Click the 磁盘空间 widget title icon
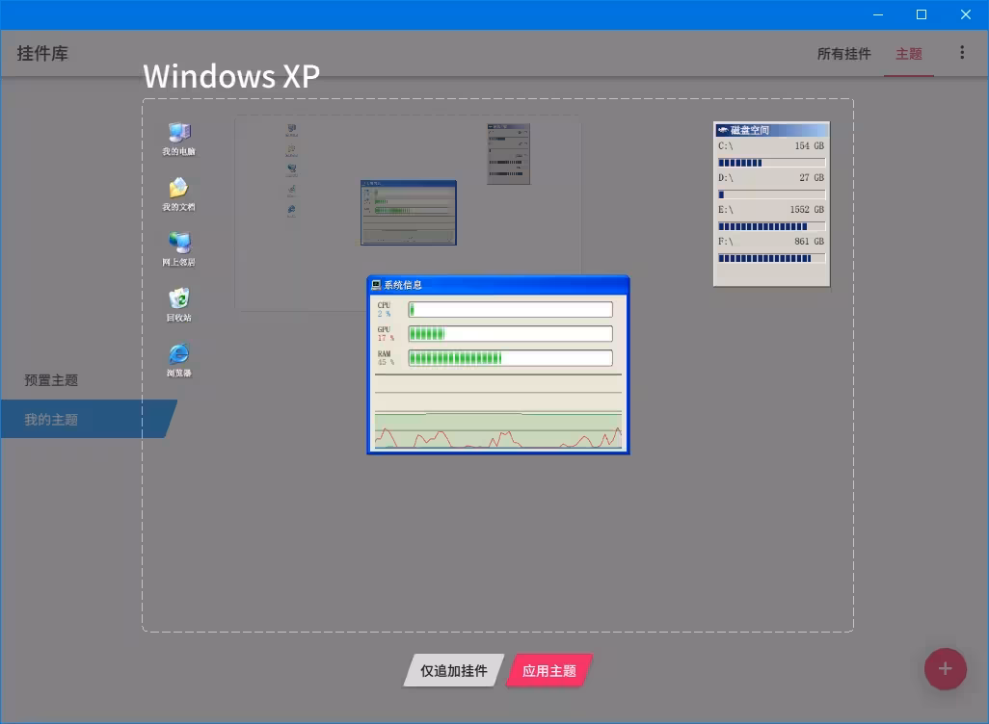 723,130
